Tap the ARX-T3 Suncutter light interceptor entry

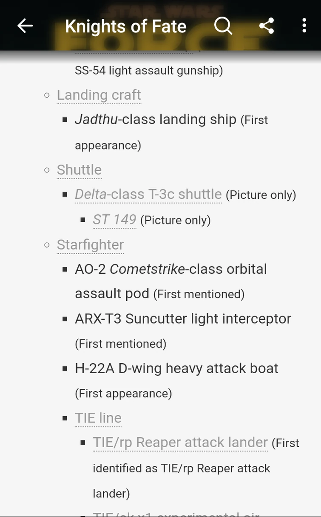(183, 319)
